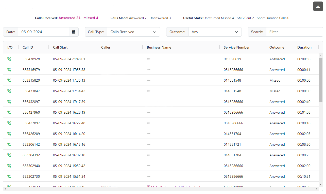Select call start 05-09-2024 15:52:42
The width and height of the screenshot is (326, 194).
[x=69, y=166]
